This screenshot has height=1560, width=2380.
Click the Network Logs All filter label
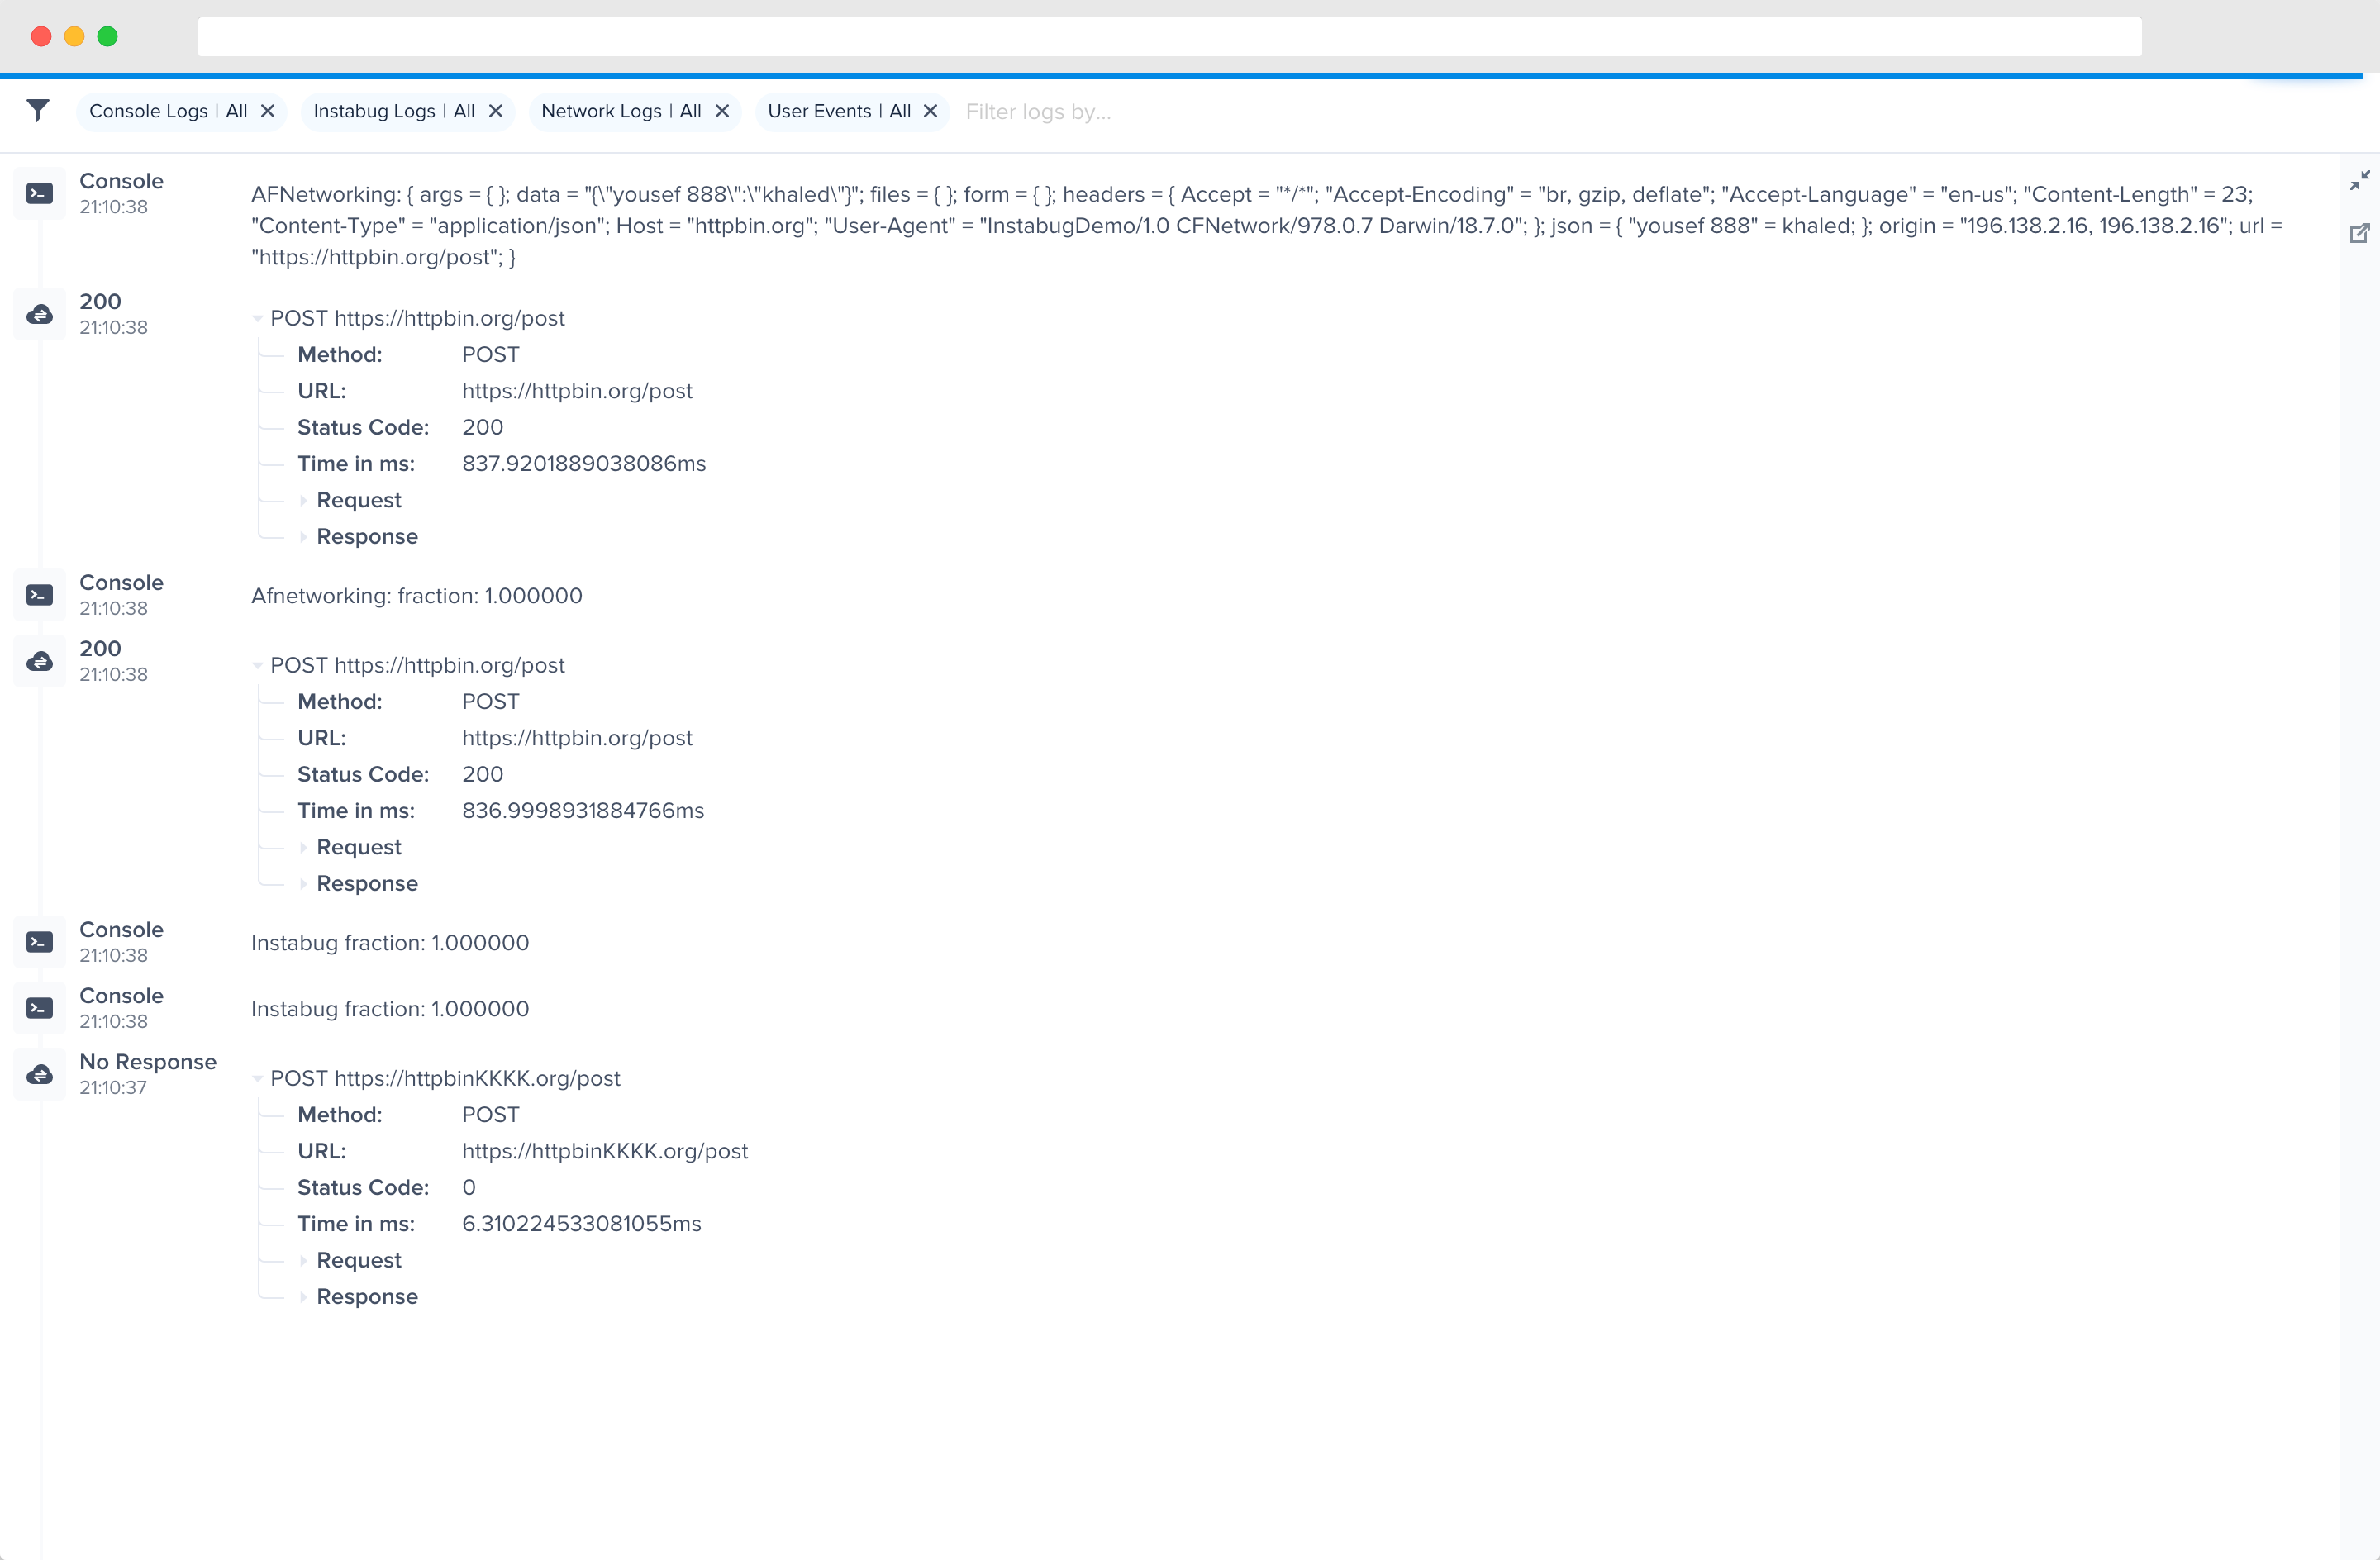coord(620,111)
